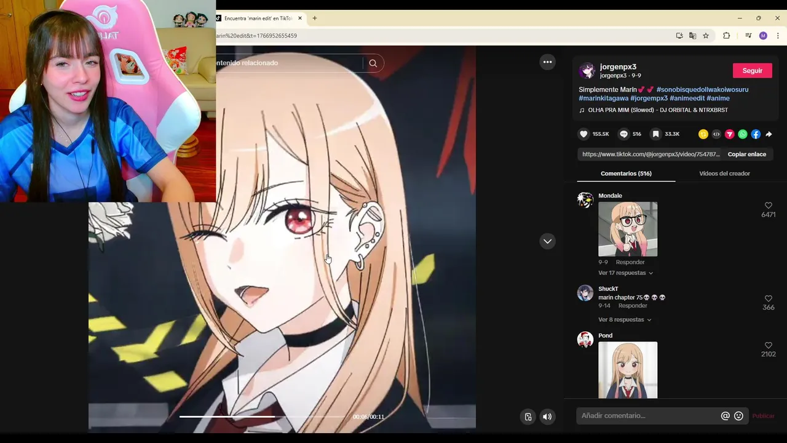Share the video to Facebook

click(x=756, y=134)
